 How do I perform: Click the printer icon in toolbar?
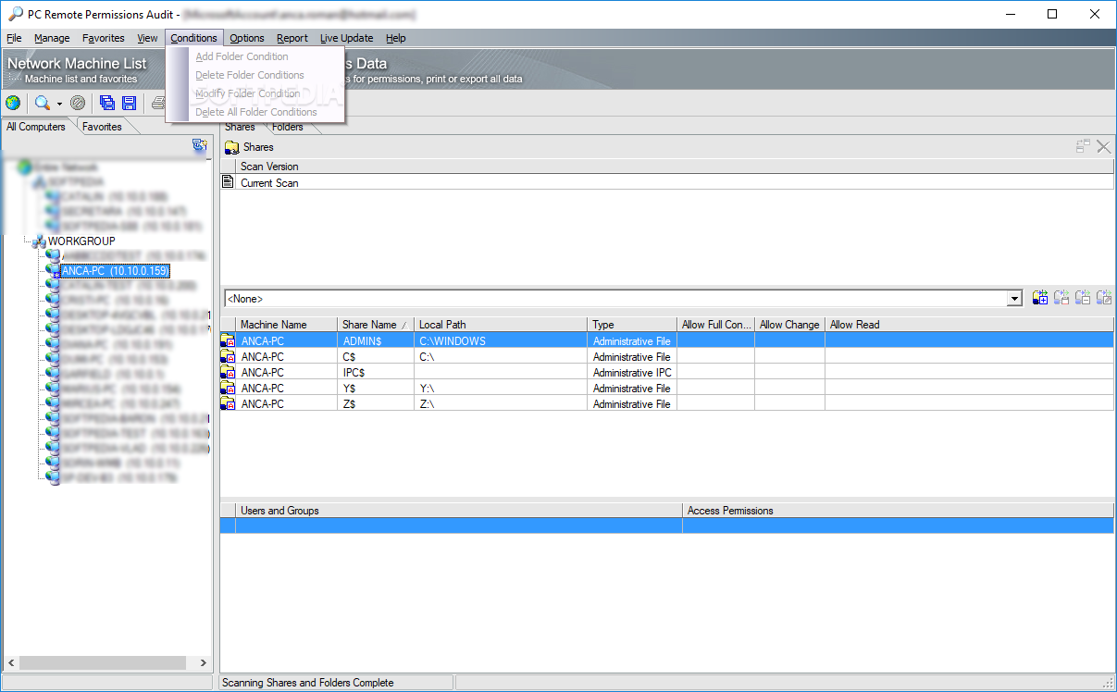pyautogui.click(x=157, y=103)
